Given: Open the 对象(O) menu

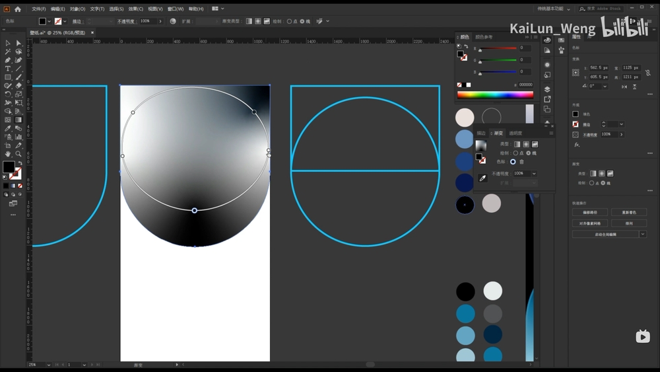Looking at the screenshot, I should point(77,9).
